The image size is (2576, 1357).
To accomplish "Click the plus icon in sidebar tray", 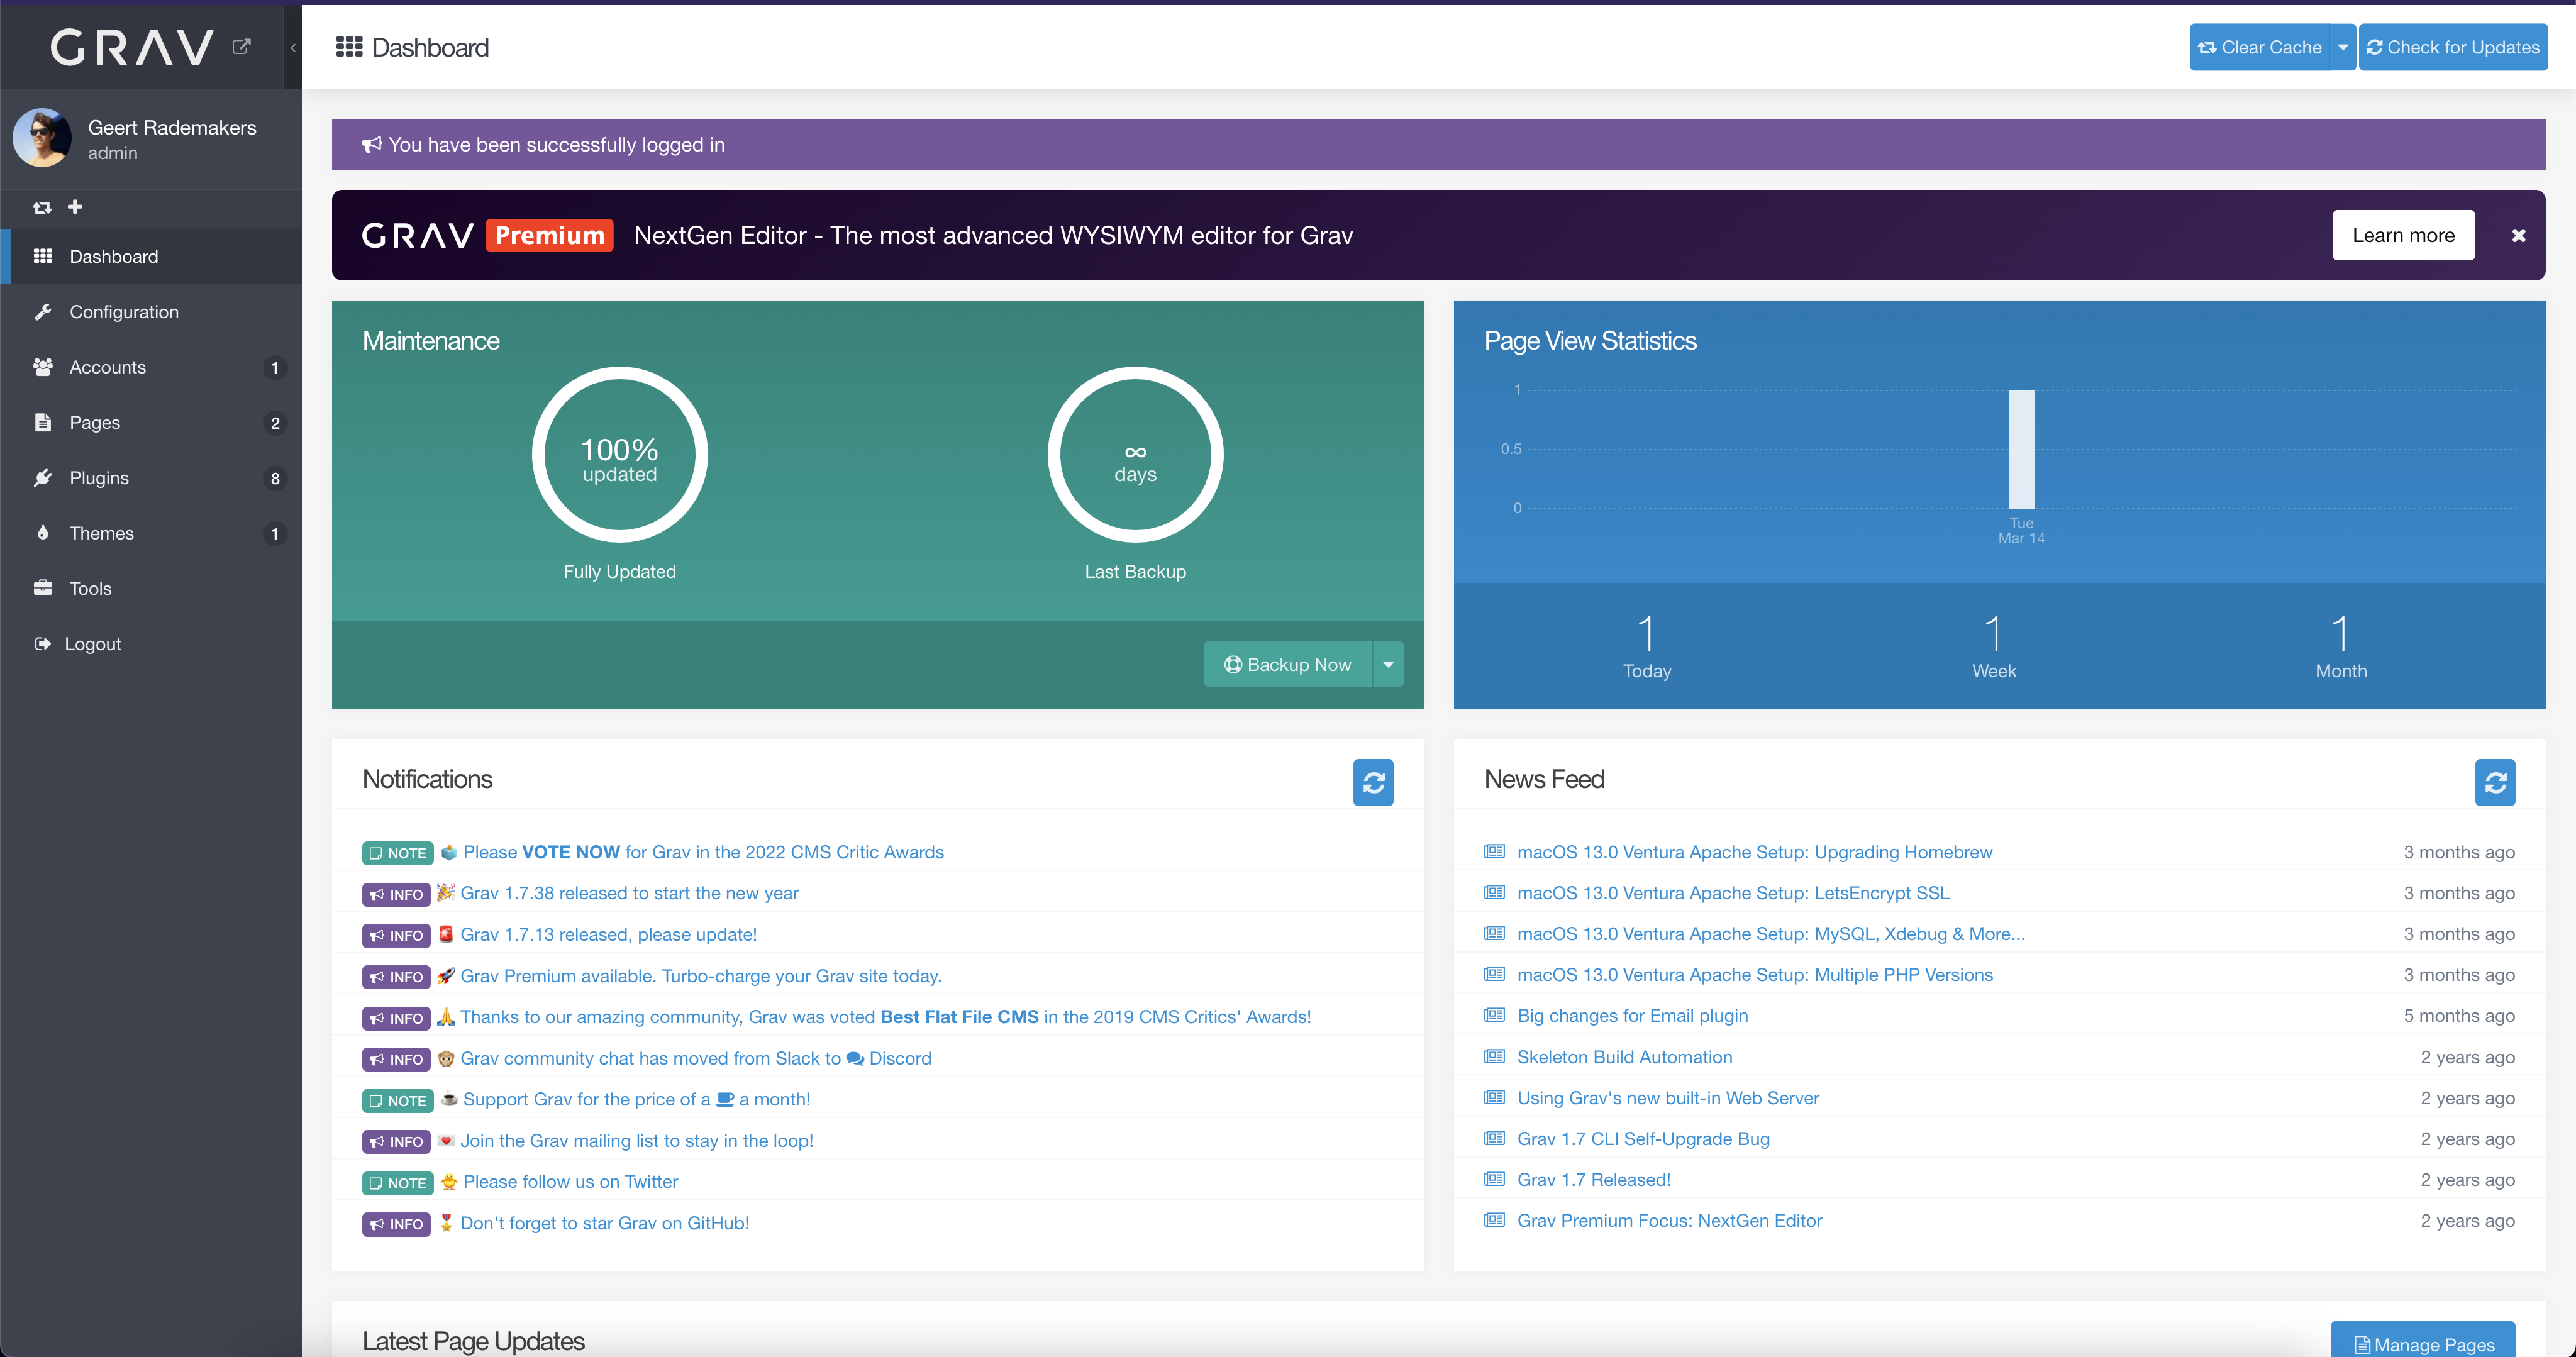I will point(75,207).
